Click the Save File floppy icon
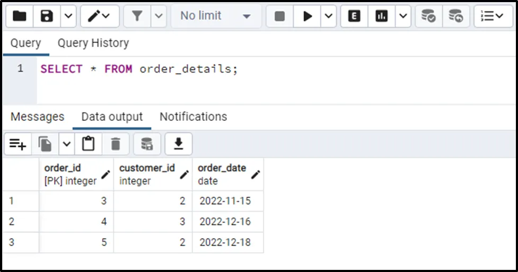 (47, 16)
